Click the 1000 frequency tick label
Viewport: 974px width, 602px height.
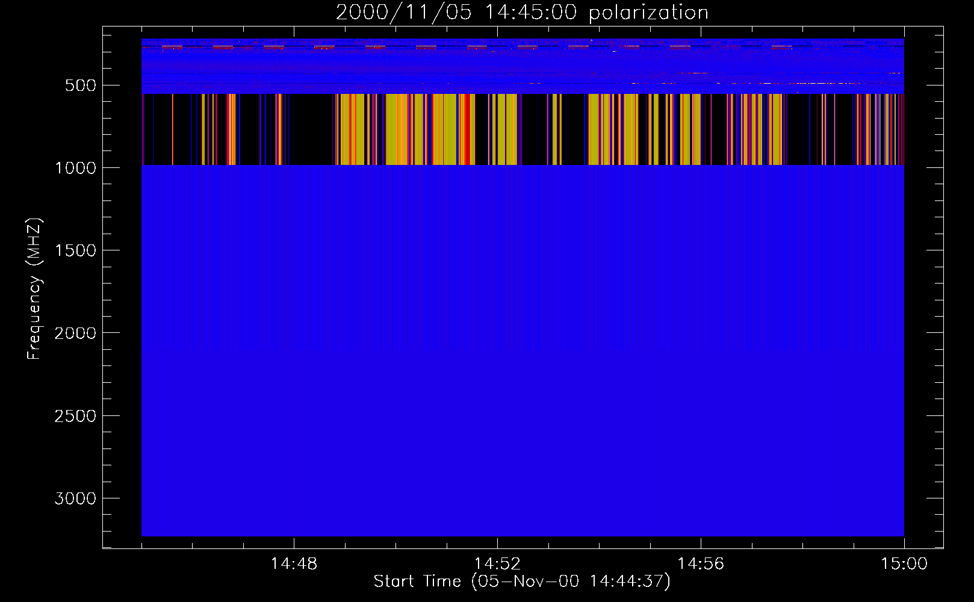75,168
